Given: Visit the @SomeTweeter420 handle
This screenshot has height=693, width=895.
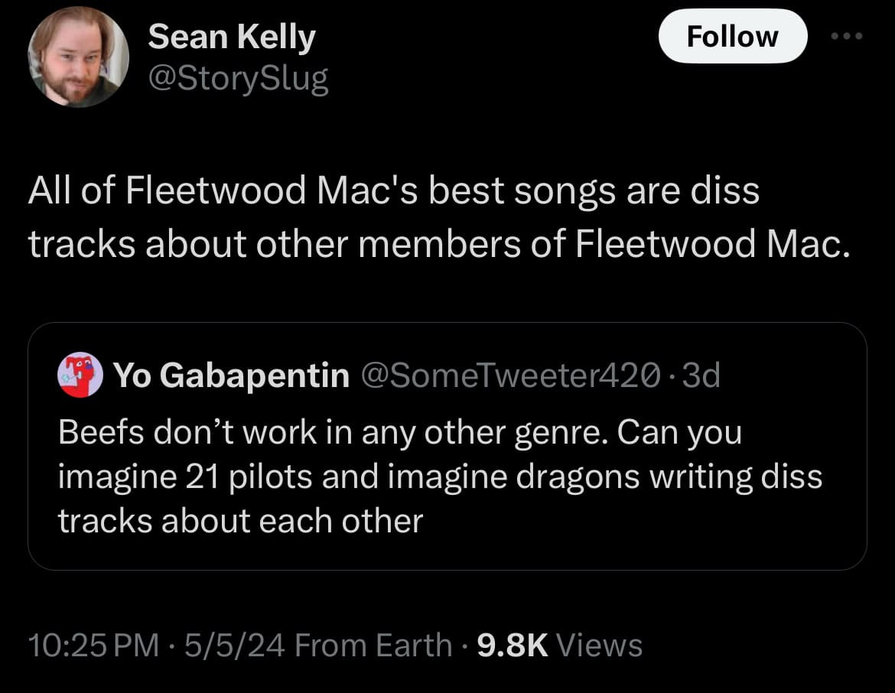Looking at the screenshot, I should [x=511, y=375].
